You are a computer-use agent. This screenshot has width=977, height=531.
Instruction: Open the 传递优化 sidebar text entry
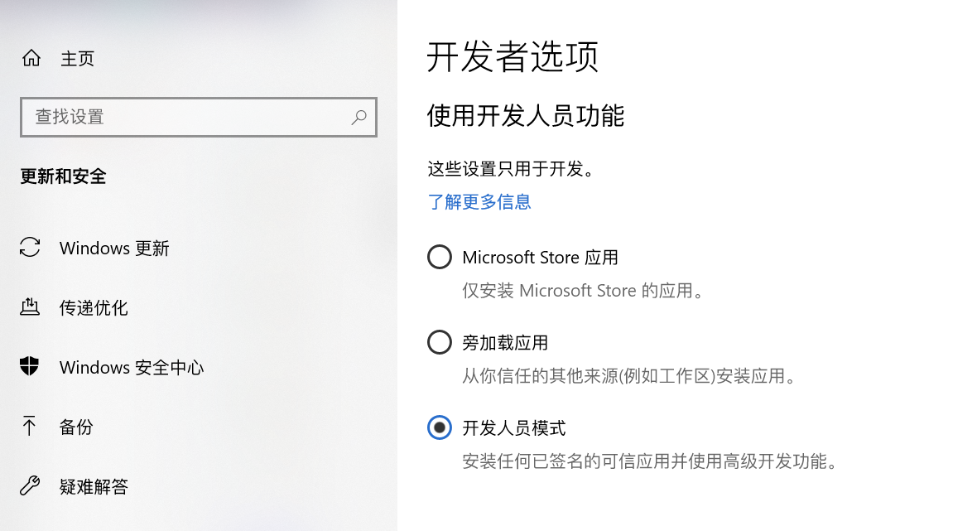pos(94,308)
